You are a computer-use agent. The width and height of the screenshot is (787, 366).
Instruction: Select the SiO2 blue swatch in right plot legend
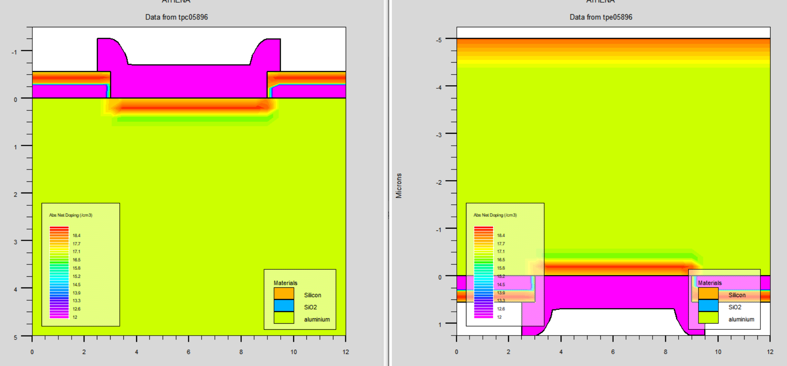(708, 306)
